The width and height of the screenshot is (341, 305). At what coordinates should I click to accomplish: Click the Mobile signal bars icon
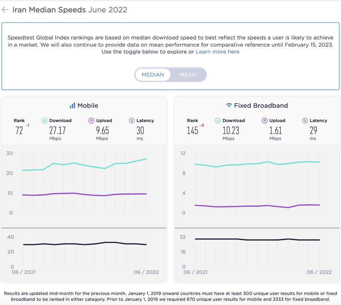click(x=72, y=106)
